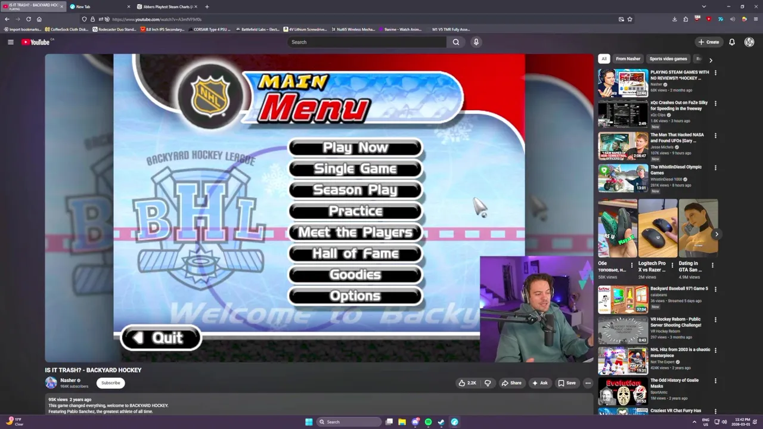Open options for Man That Hacked NASA video

(715, 135)
